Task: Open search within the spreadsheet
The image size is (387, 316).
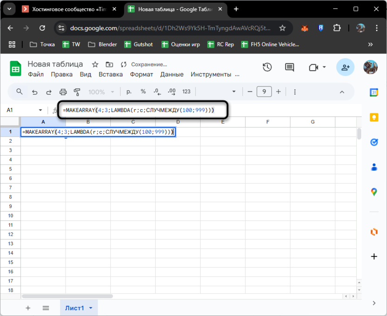Action: [19, 92]
